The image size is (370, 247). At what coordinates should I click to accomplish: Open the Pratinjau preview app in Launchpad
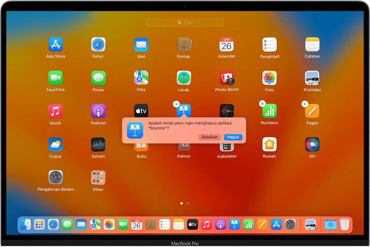coord(312,78)
